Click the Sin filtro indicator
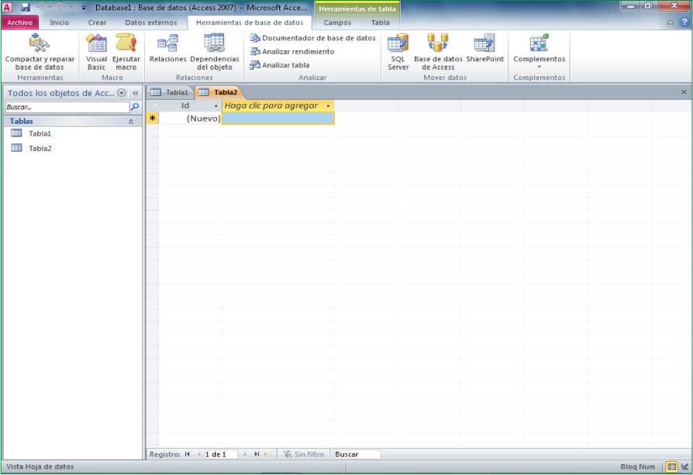This screenshot has height=475, width=693. tap(304, 454)
